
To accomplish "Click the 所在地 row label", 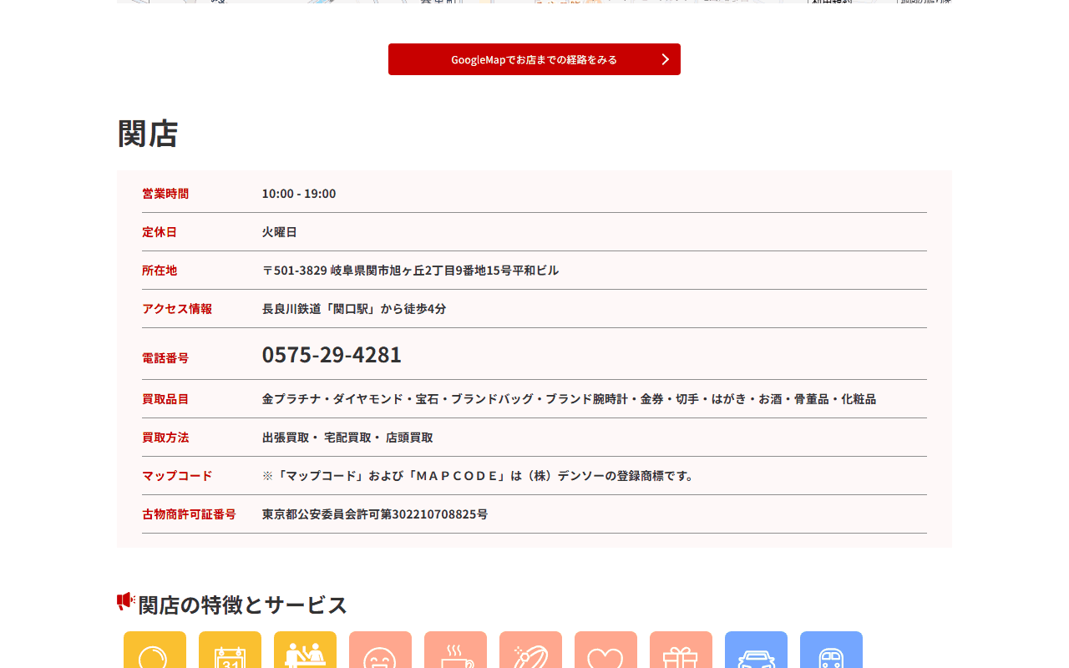I will [160, 271].
